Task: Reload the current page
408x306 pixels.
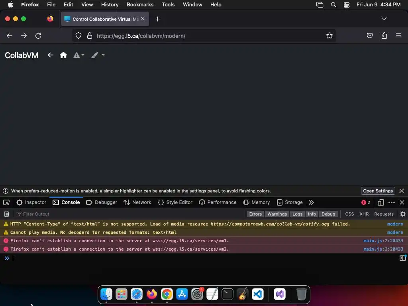Action: 38,35
